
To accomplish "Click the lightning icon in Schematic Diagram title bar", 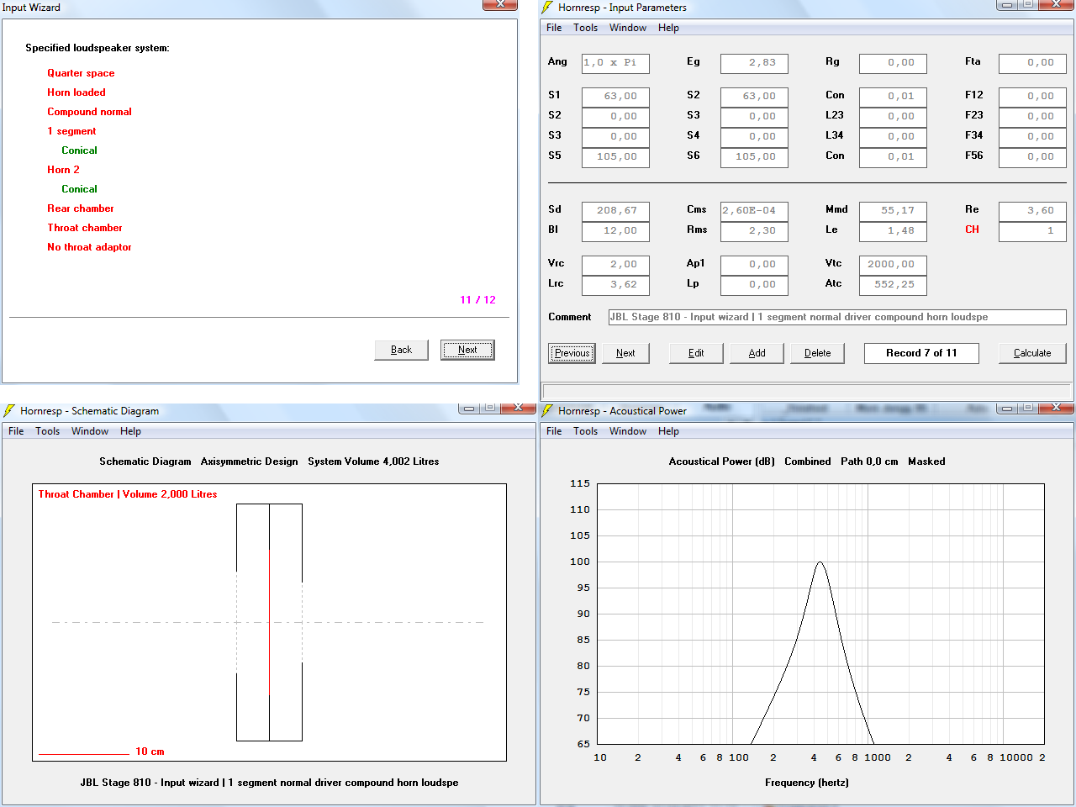I will [9, 411].
